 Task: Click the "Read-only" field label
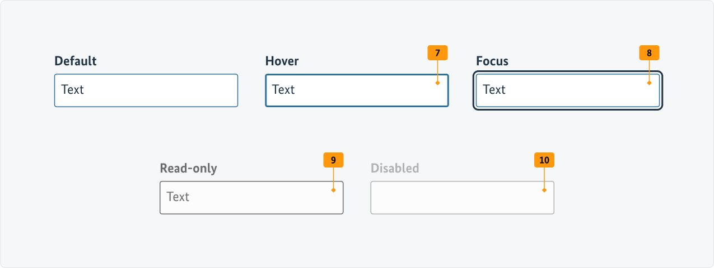point(188,169)
